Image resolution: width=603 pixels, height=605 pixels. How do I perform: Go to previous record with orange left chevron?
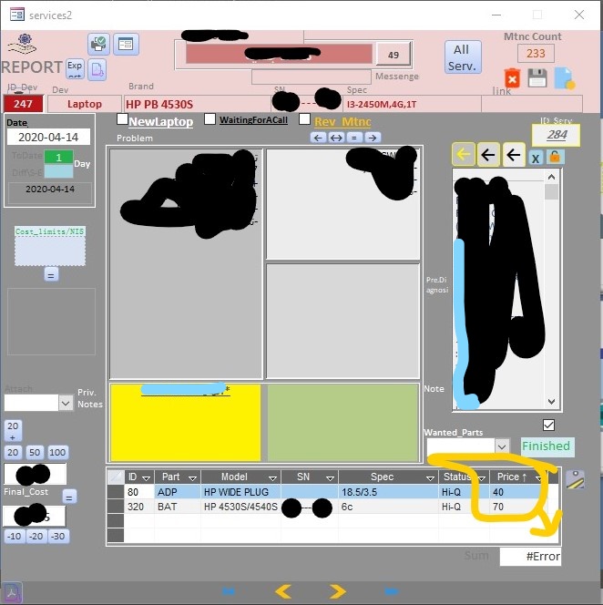pyautogui.click(x=283, y=591)
